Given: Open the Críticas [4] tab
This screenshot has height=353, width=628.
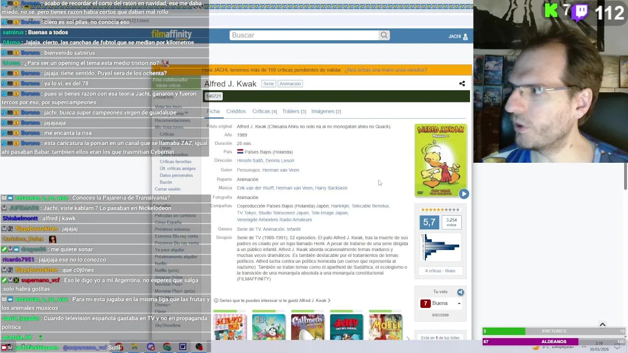Looking at the screenshot, I should pos(264,111).
